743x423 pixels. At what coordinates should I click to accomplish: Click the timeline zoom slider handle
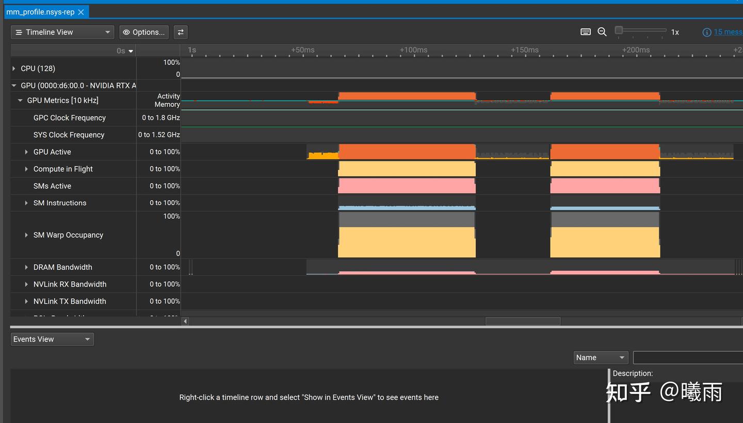coord(619,30)
